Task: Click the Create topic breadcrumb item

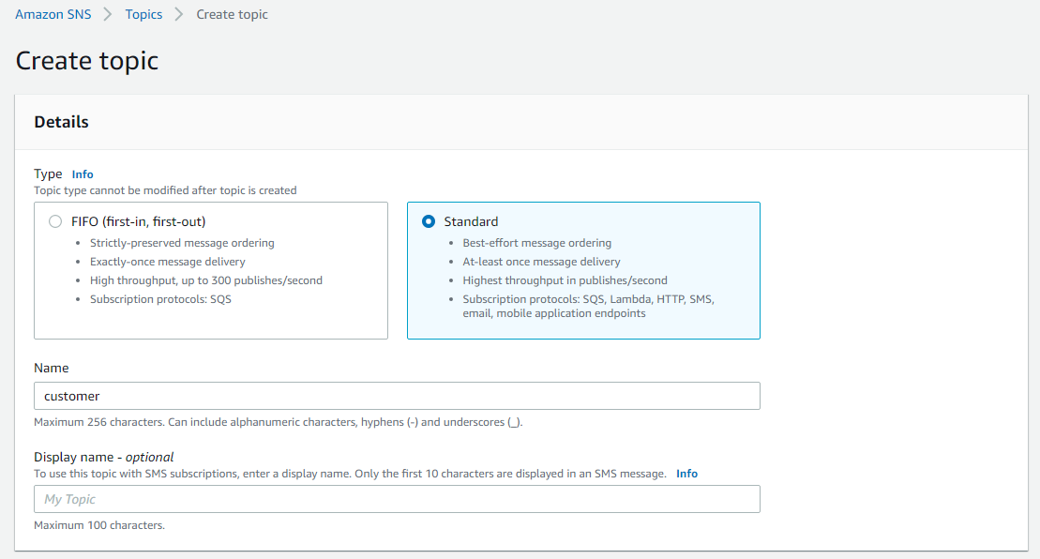Action: click(x=232, y=14)
